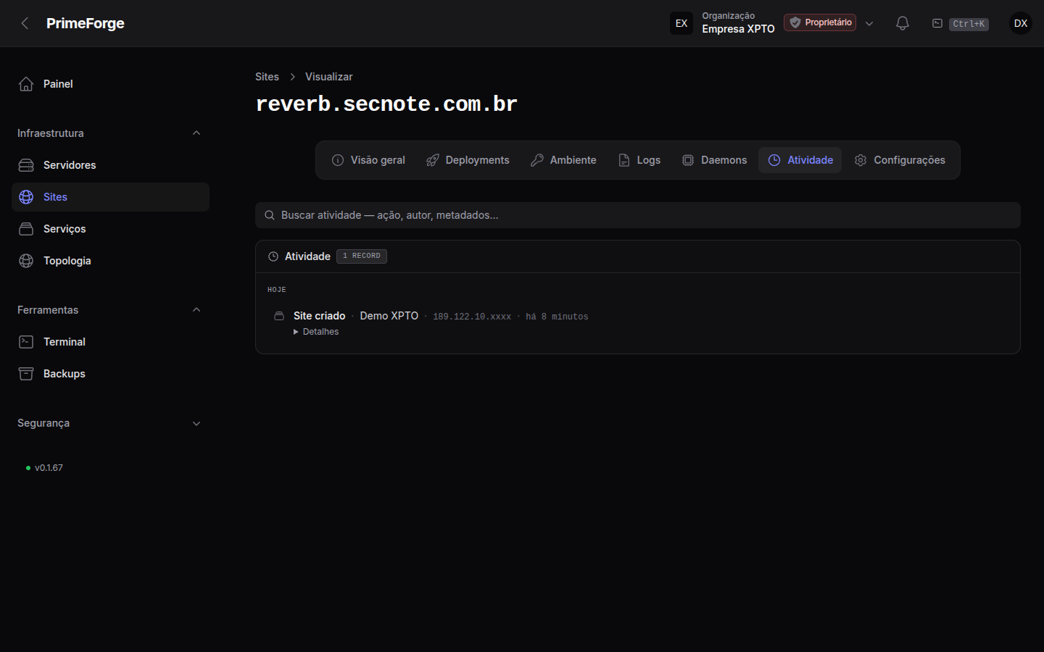Image resolution: width=1044 pixels, height=652 pixels.
Task: Open the PrimeForge logo link
Action: [x=85, y=23]
